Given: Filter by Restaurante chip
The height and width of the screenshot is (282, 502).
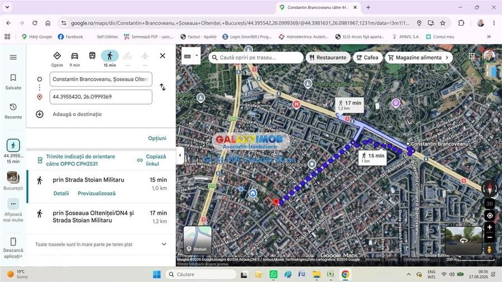Looking at the screenshot, I should pos(328,57).
